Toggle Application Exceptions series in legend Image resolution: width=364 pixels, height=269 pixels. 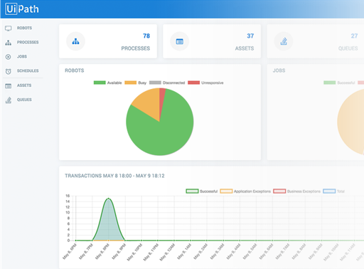[245, 191]
